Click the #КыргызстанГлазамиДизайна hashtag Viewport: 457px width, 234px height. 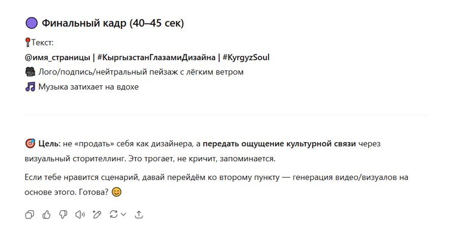coord(155,57)
